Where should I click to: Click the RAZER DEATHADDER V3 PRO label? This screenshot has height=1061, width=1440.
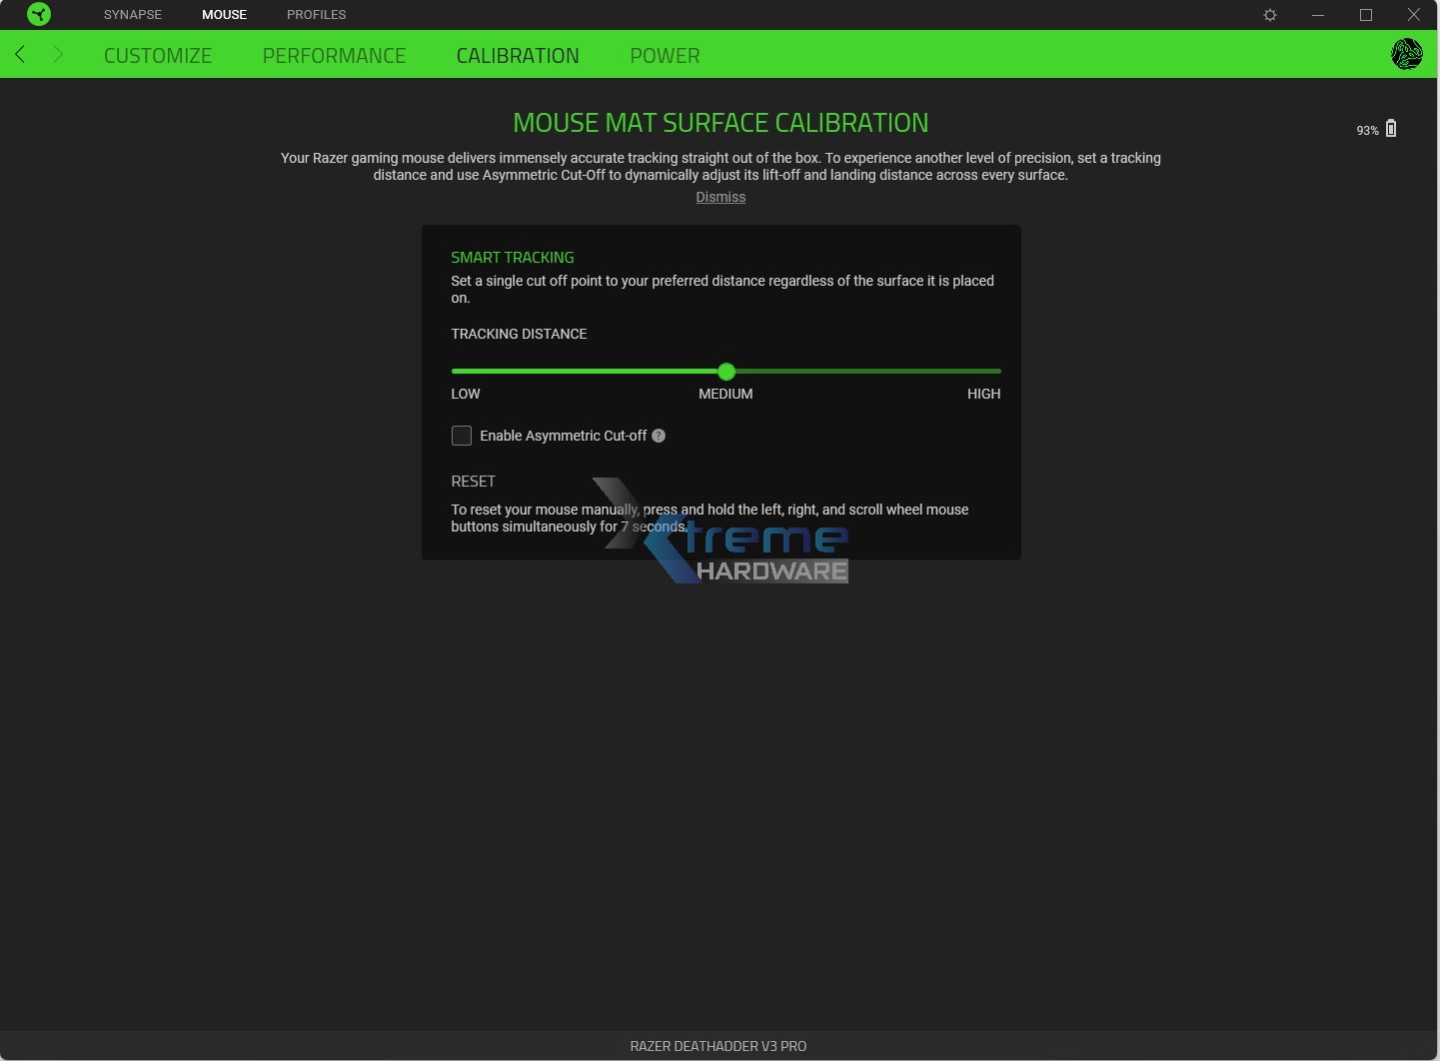coord(718,1046)
